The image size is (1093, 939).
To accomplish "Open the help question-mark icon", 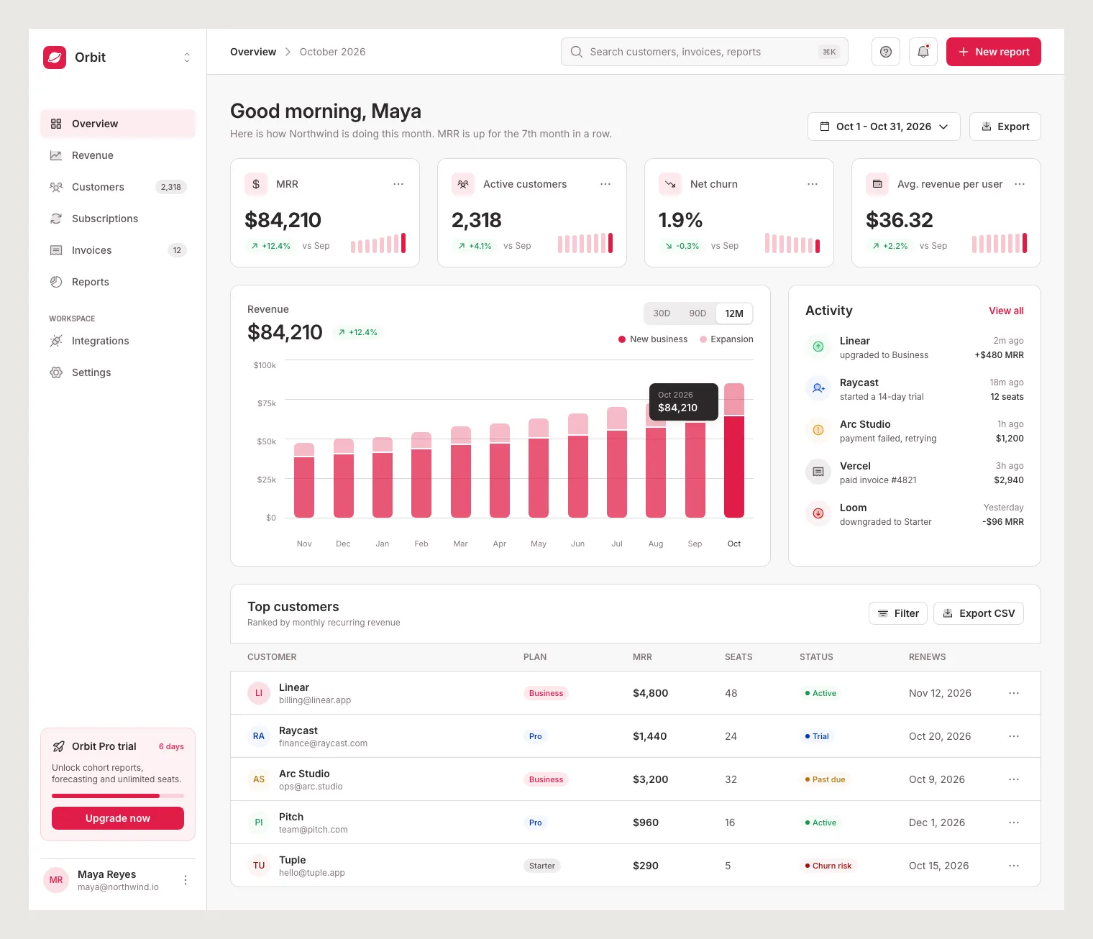I will (886, 52).
